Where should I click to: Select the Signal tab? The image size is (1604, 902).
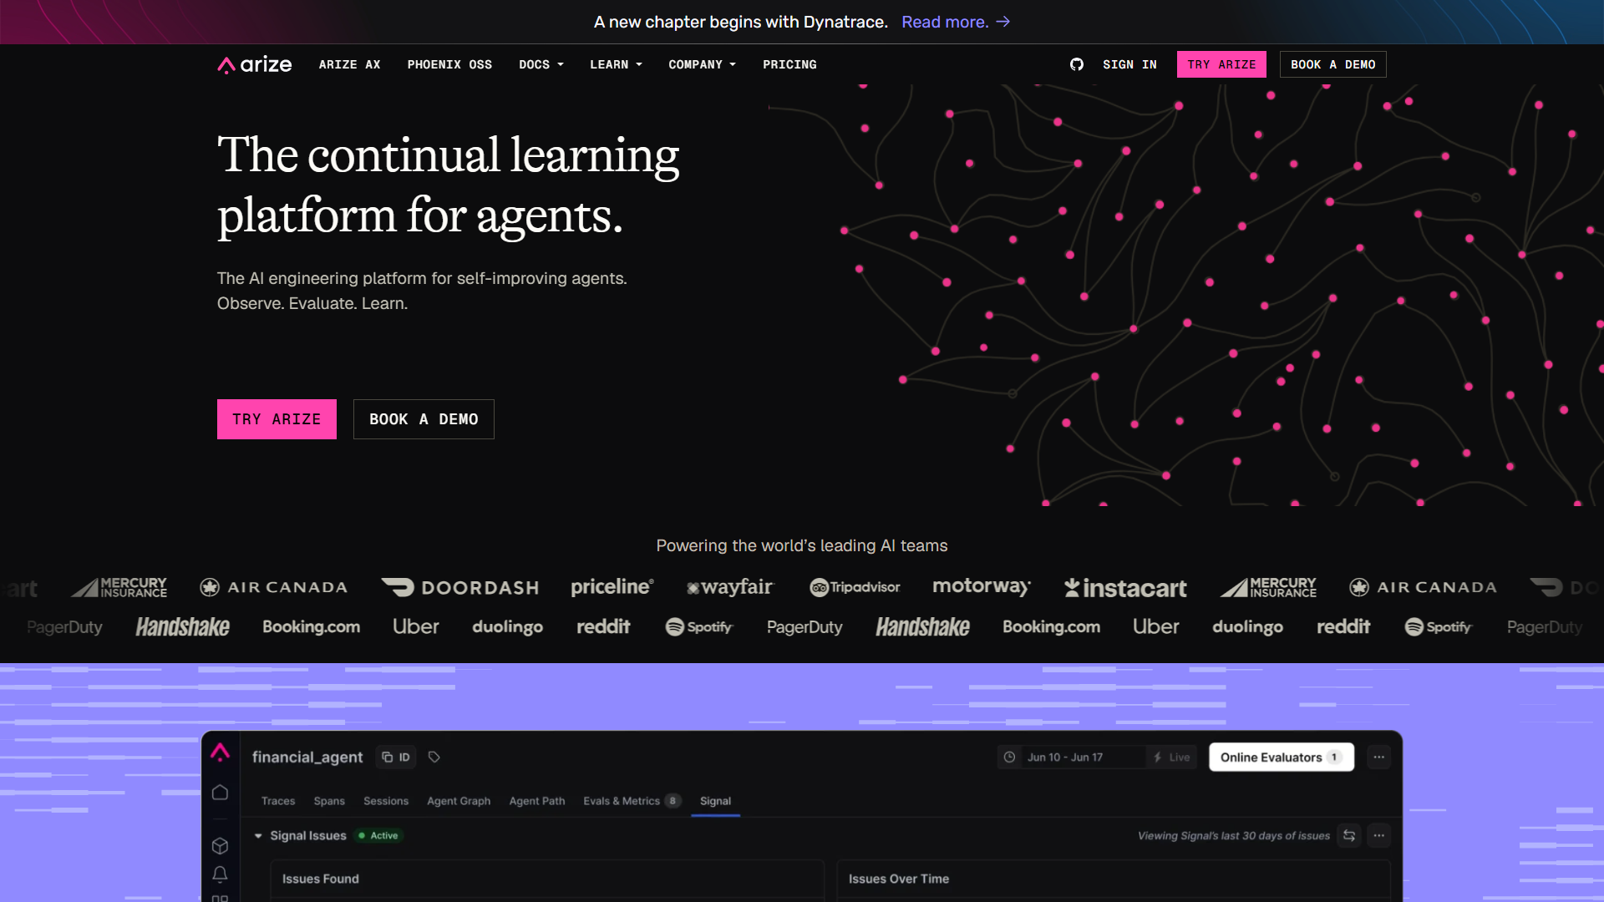[x=715, y=801]
